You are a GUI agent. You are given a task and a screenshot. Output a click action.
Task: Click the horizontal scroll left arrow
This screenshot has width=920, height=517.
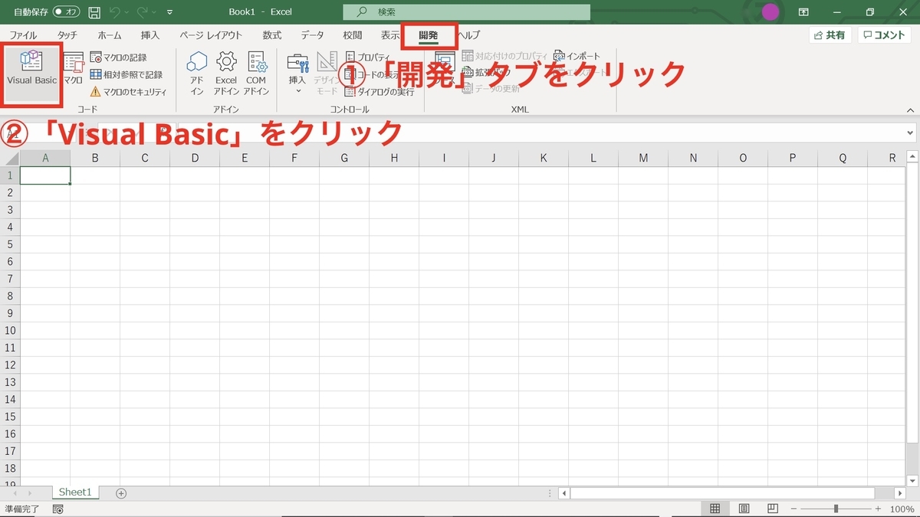563,493
